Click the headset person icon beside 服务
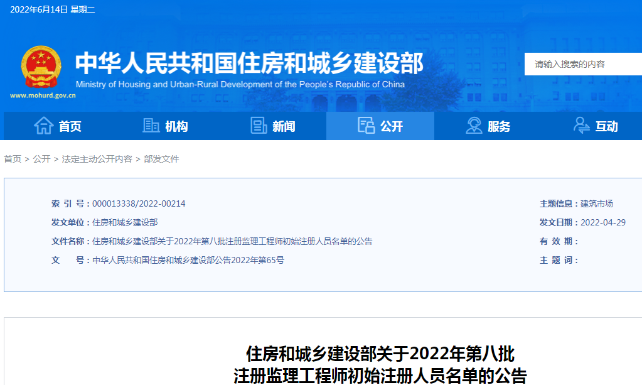Viewport: 642px width, 385px height. 474,126
